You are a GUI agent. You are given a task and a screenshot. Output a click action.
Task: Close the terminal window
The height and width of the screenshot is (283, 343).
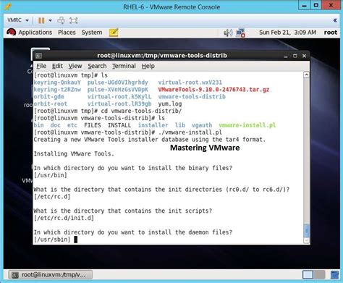[304, 56]
